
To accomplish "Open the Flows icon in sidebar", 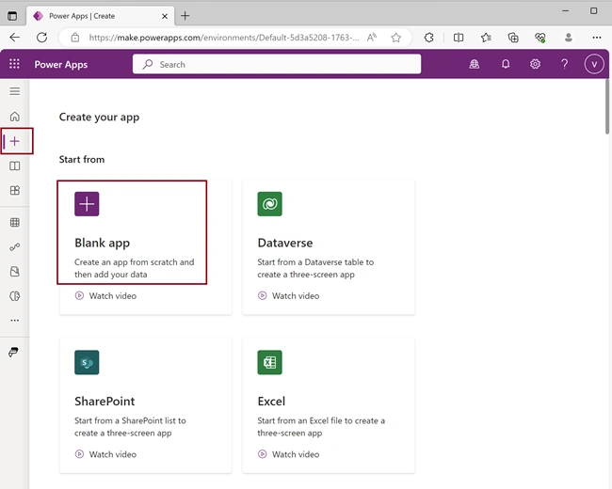I will 15,247.
